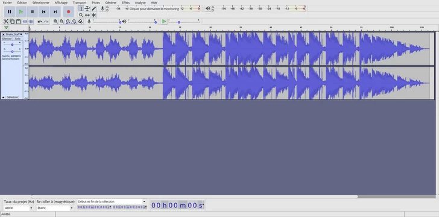Click the horizontal scrollbar below tracks

pyautogui.click(x=195, y=197)
